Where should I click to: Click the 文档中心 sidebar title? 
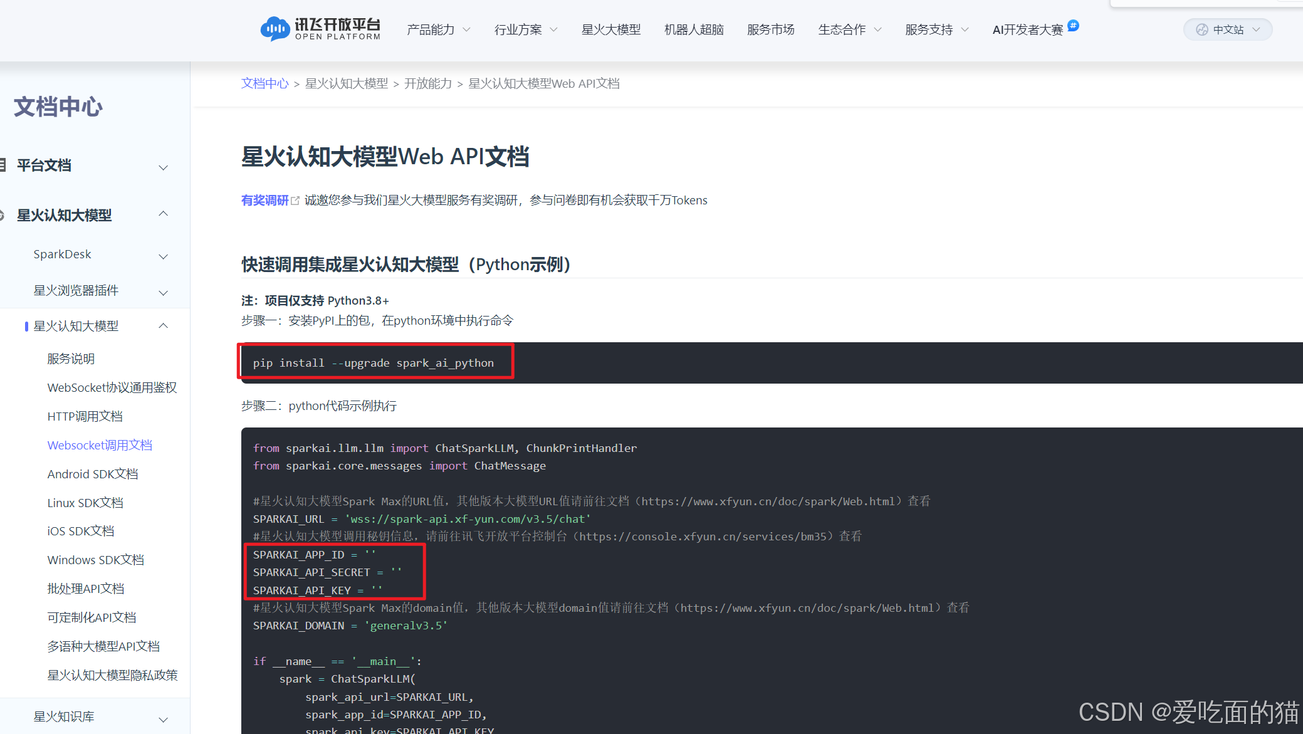(x=58, y=107)
